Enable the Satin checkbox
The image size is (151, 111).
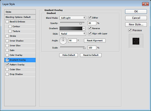coord(7,50)
